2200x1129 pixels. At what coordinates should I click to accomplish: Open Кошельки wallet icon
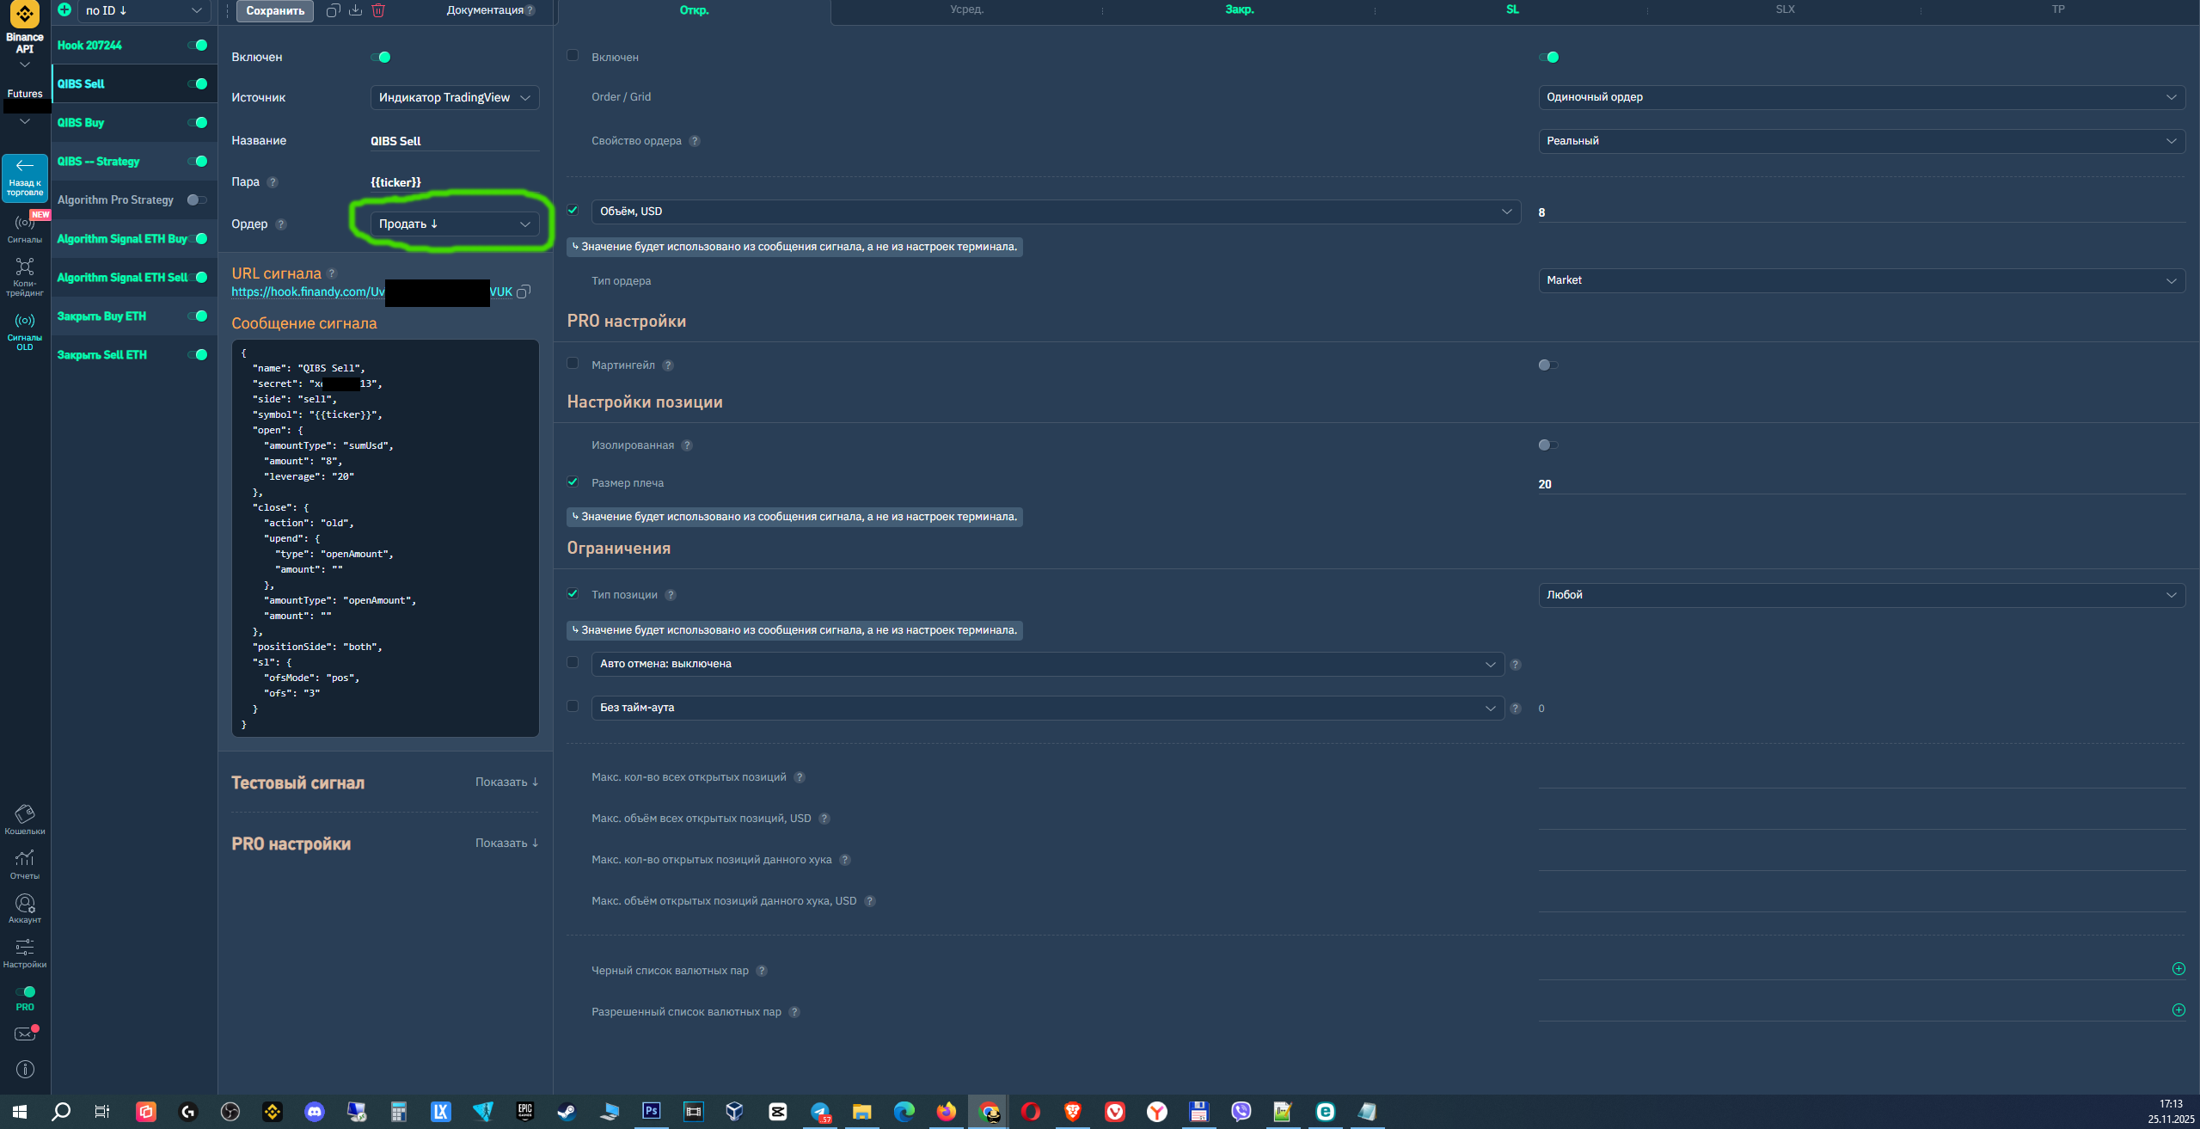click(x=25, y=819)
